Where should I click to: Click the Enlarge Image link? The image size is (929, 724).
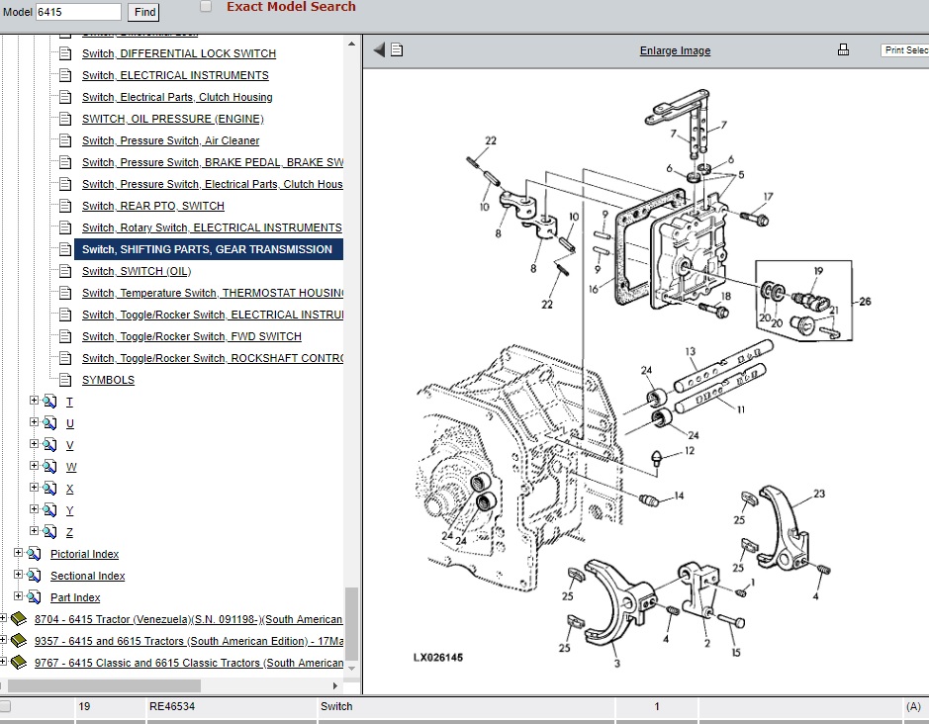point(675,50)
